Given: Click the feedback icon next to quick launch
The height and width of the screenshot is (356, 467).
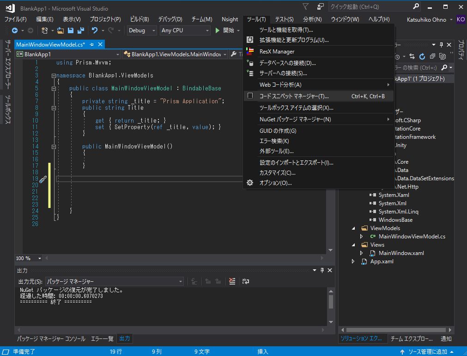Looking at the screenshot, I should click(320, 6).
